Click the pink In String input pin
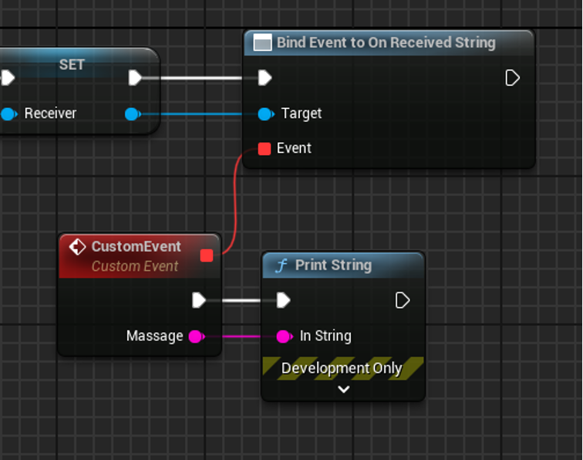583x460 pixels. [284, 337]
